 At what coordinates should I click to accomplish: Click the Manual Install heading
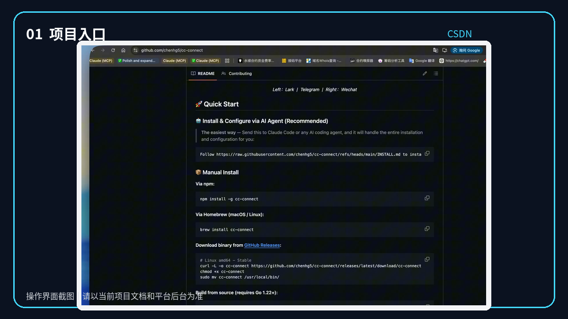217,172
